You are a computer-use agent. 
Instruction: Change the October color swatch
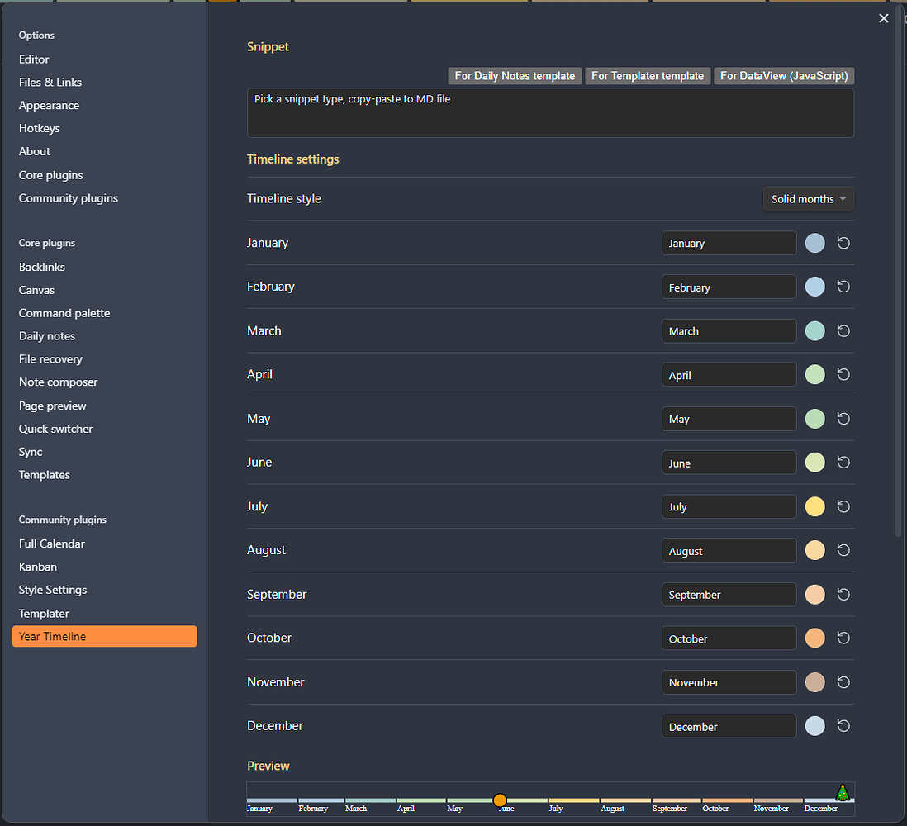814,638
